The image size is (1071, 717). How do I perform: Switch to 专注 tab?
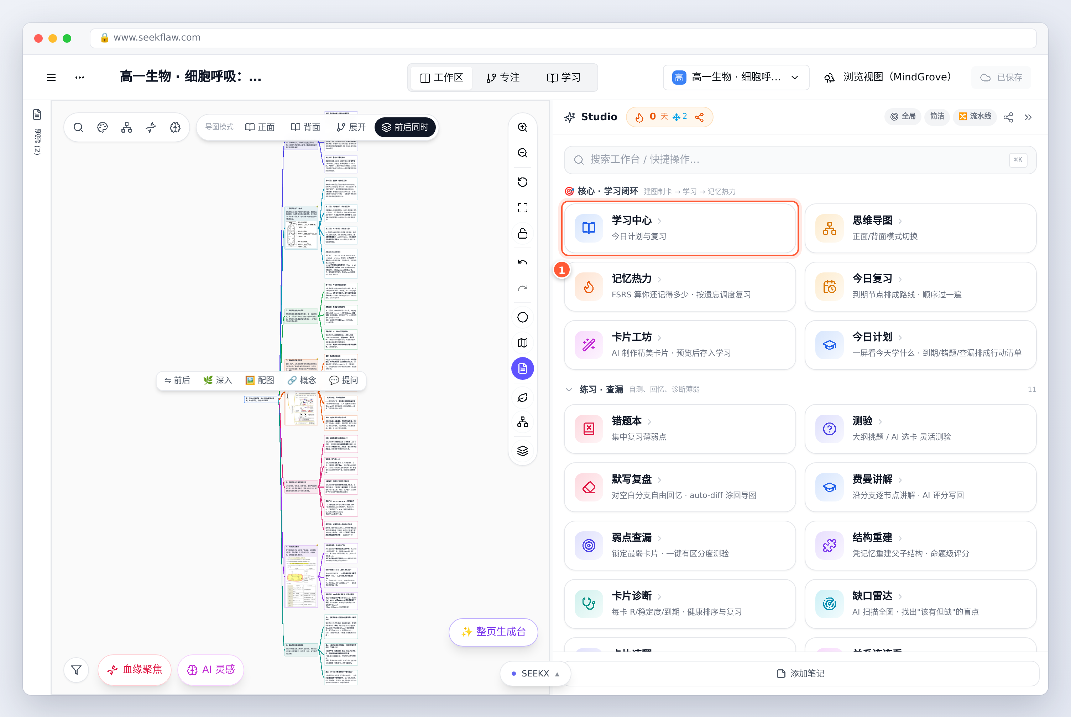pos(503,78)
